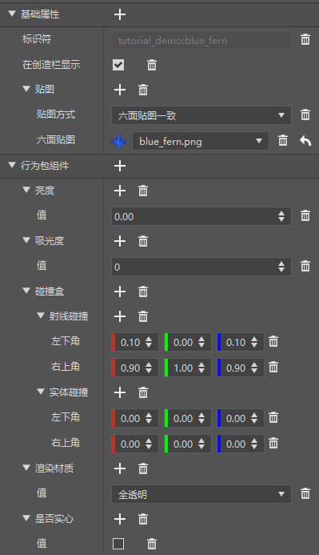Add a component under 行为包组件
This screenshot has height=555, width=319.
(x=120, y=166)
